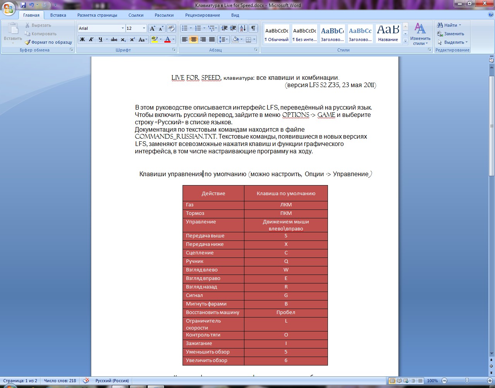Cut selection with Вырезать

coord(38,25)
